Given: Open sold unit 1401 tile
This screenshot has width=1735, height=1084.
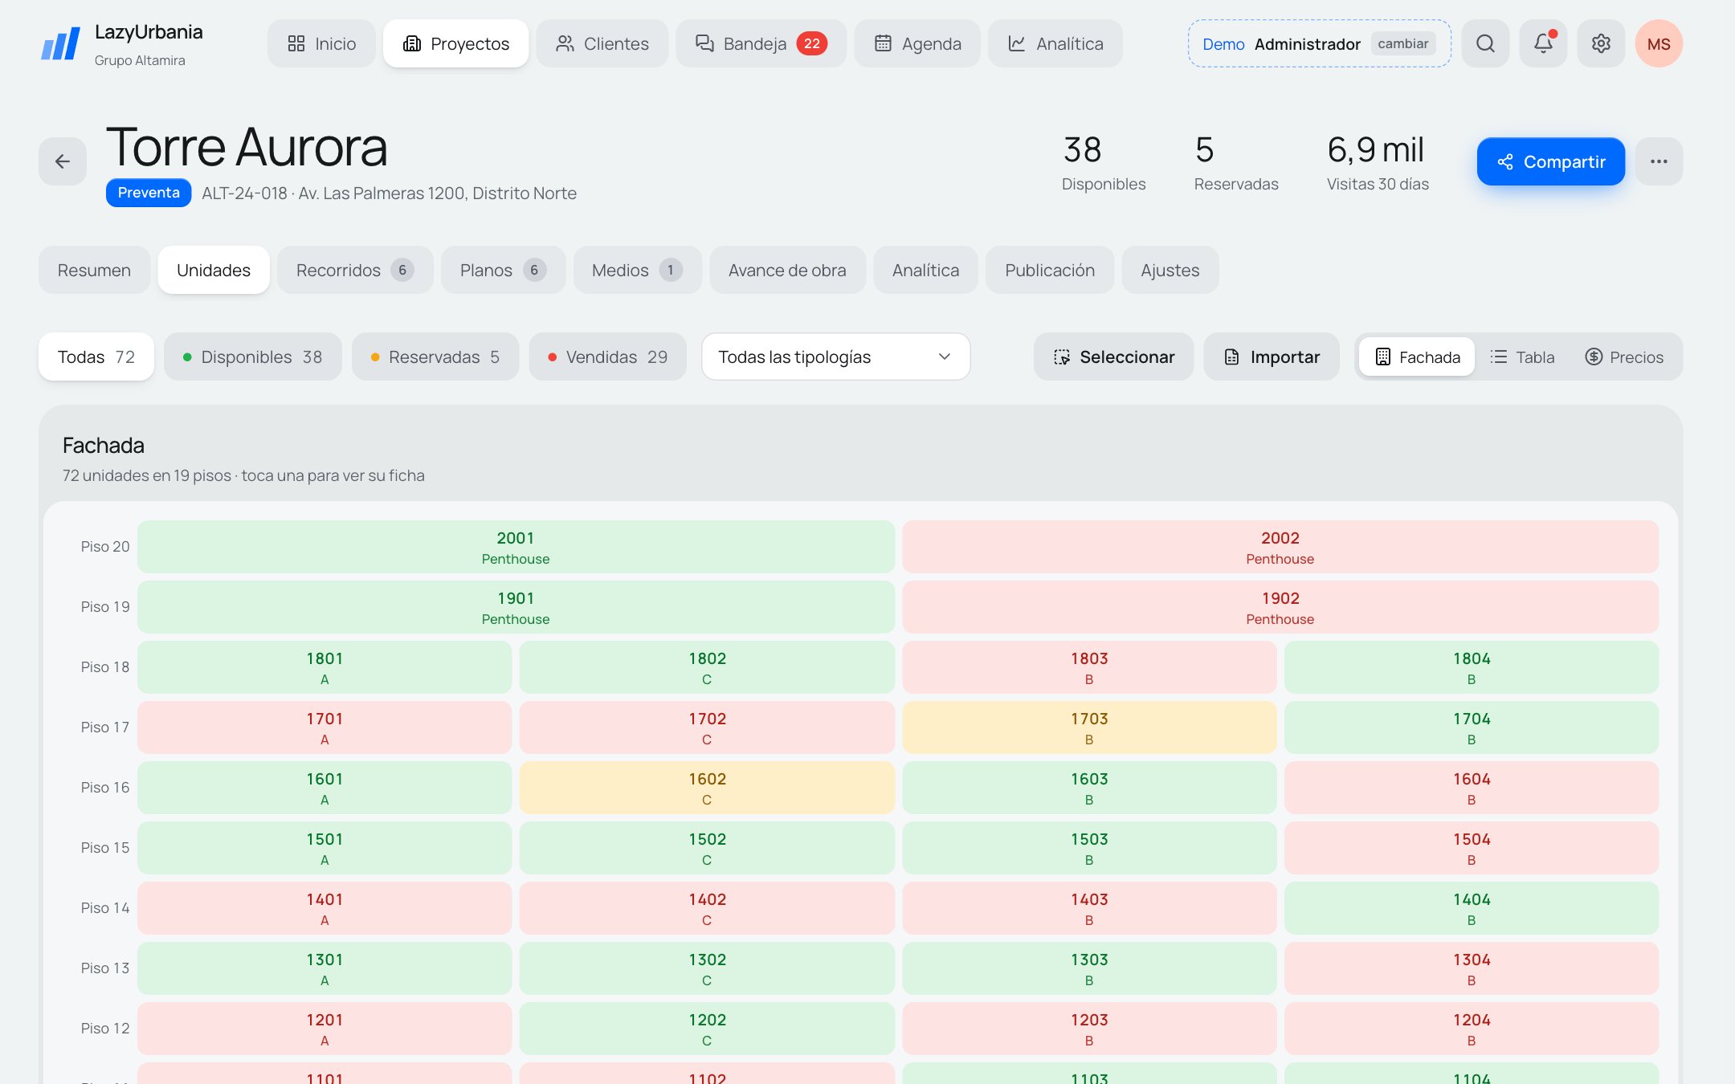Looking at the screenshot, I should [325, 908].
